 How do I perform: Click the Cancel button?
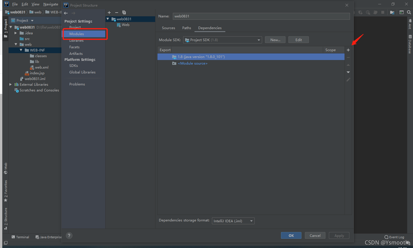point(315,236)
